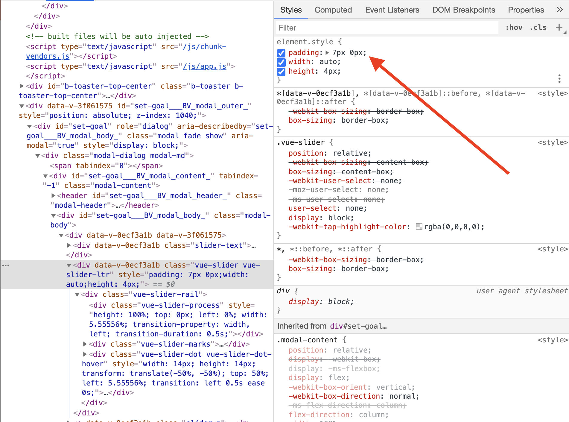Toggle .cls class editor panel
Screen dimensions: 569x422
pos(538,28)
